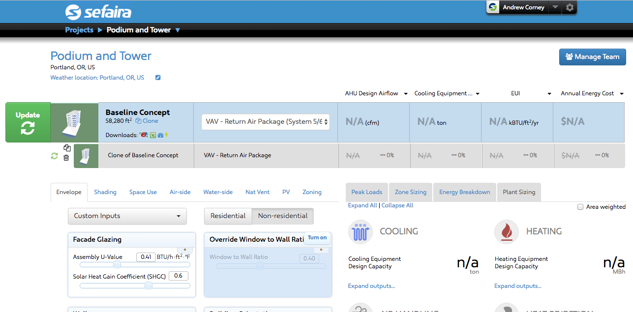Click the Assembly U-Value input field
This screenshot has width=633, height=312.
click(146, 257)
